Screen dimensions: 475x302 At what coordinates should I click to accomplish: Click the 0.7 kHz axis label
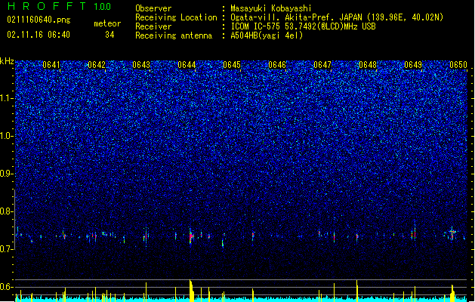(6, 249)
